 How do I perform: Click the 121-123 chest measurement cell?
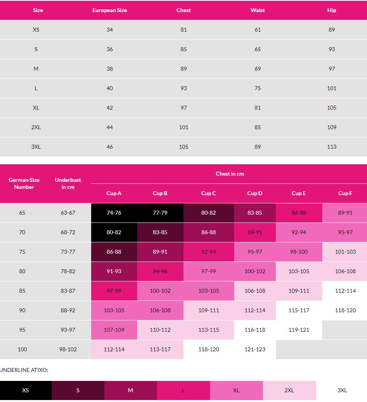(x=255, y=349)
